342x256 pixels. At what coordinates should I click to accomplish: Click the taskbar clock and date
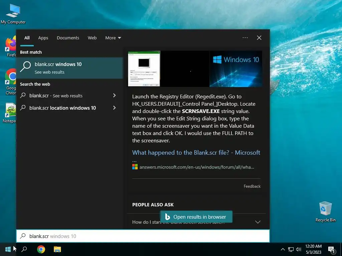click(313, 249)
